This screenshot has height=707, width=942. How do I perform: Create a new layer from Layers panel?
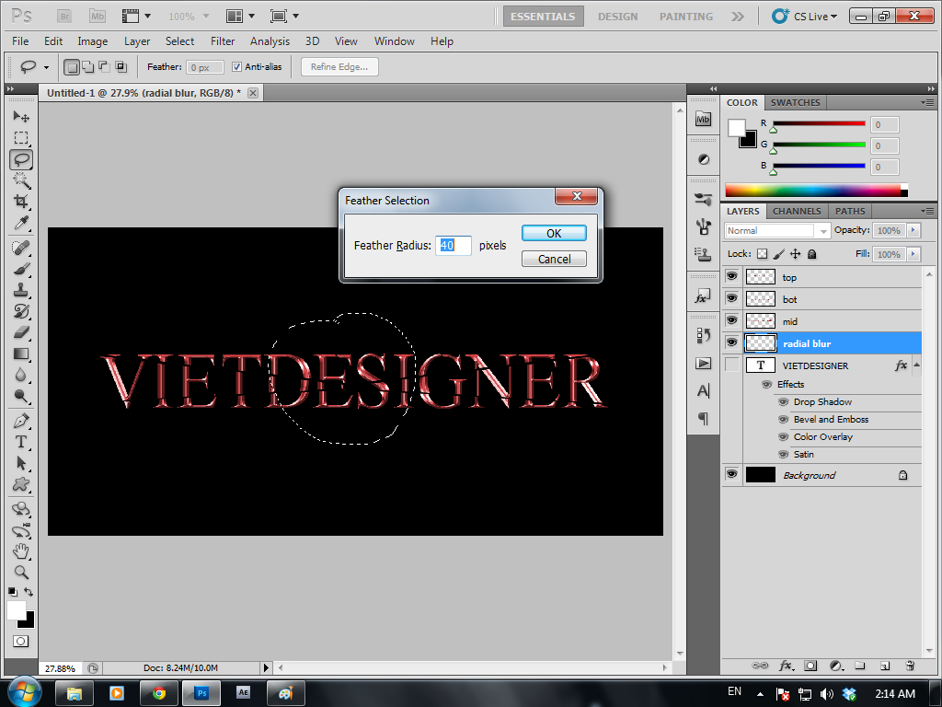[x=884, y=665]
